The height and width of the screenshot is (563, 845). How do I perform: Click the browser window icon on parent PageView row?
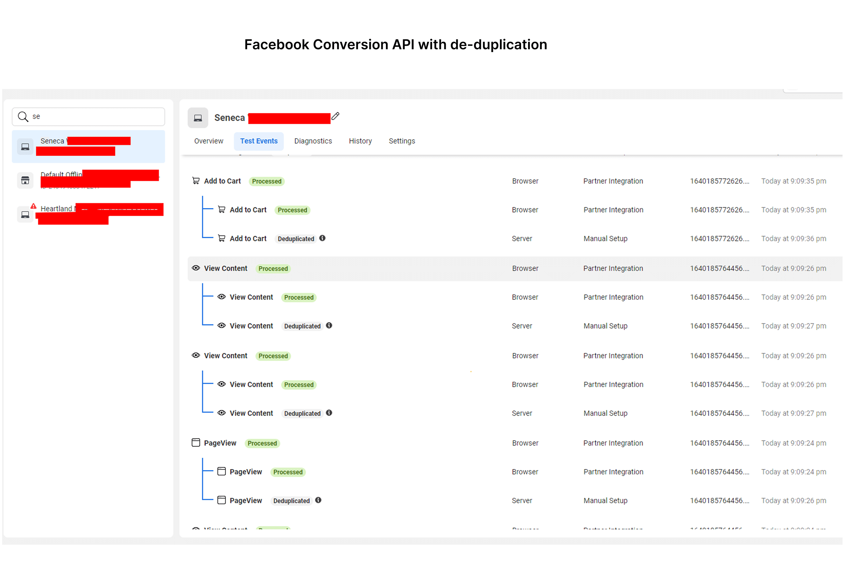(196, 443)
